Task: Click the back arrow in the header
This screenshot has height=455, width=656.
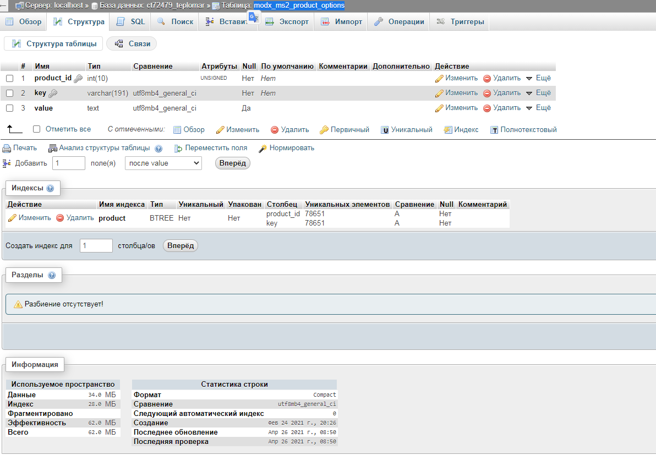Action: [x=4, y=6]
